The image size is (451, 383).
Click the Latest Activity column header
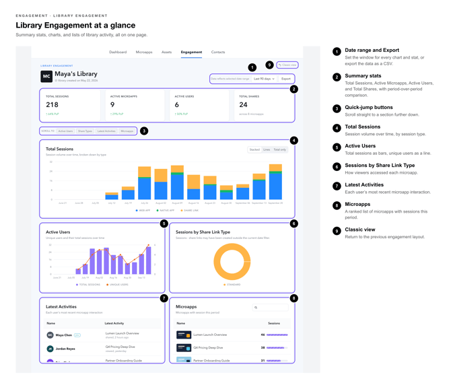click(x=114, y=324)
